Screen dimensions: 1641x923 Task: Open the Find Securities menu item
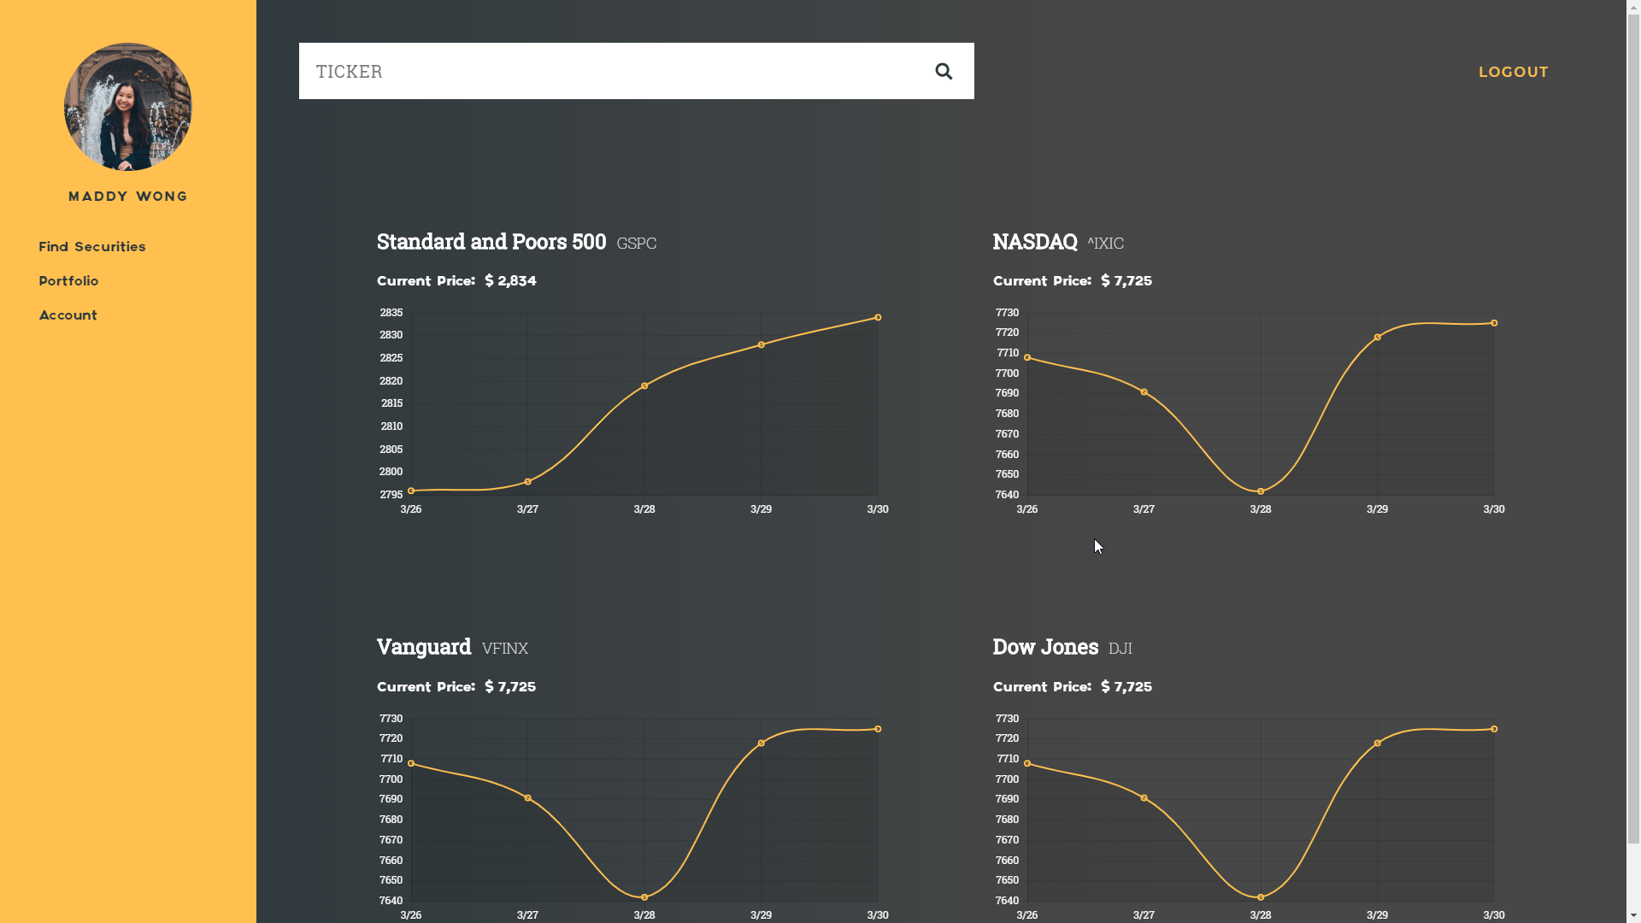(92, 247)
